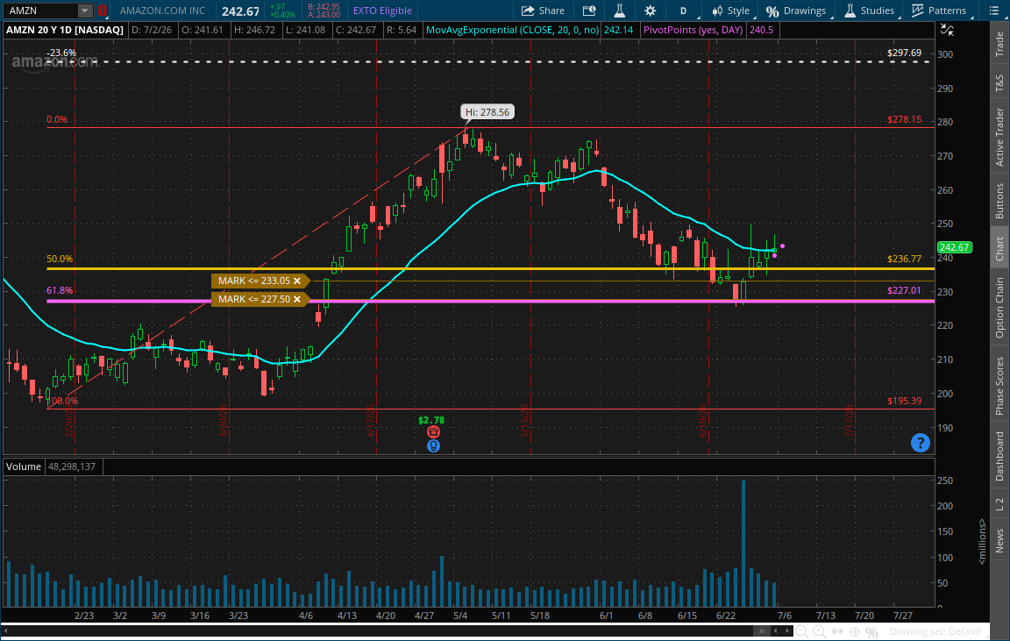
Task: Remove the MARK <= 233.05 alert
Action: tap(297, 281)
